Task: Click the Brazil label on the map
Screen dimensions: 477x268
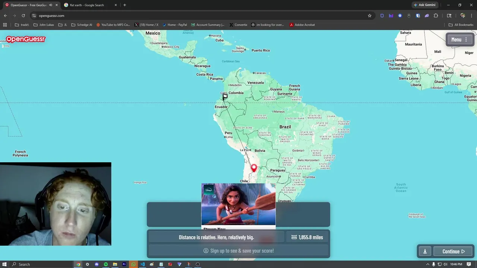Action: (x=285, y=127)
